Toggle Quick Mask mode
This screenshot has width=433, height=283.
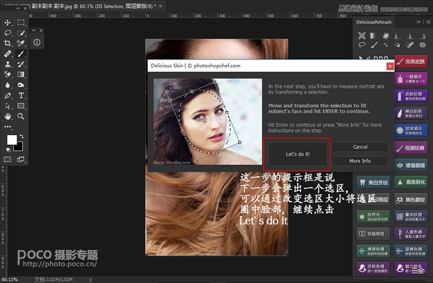[x=8, y=159]
